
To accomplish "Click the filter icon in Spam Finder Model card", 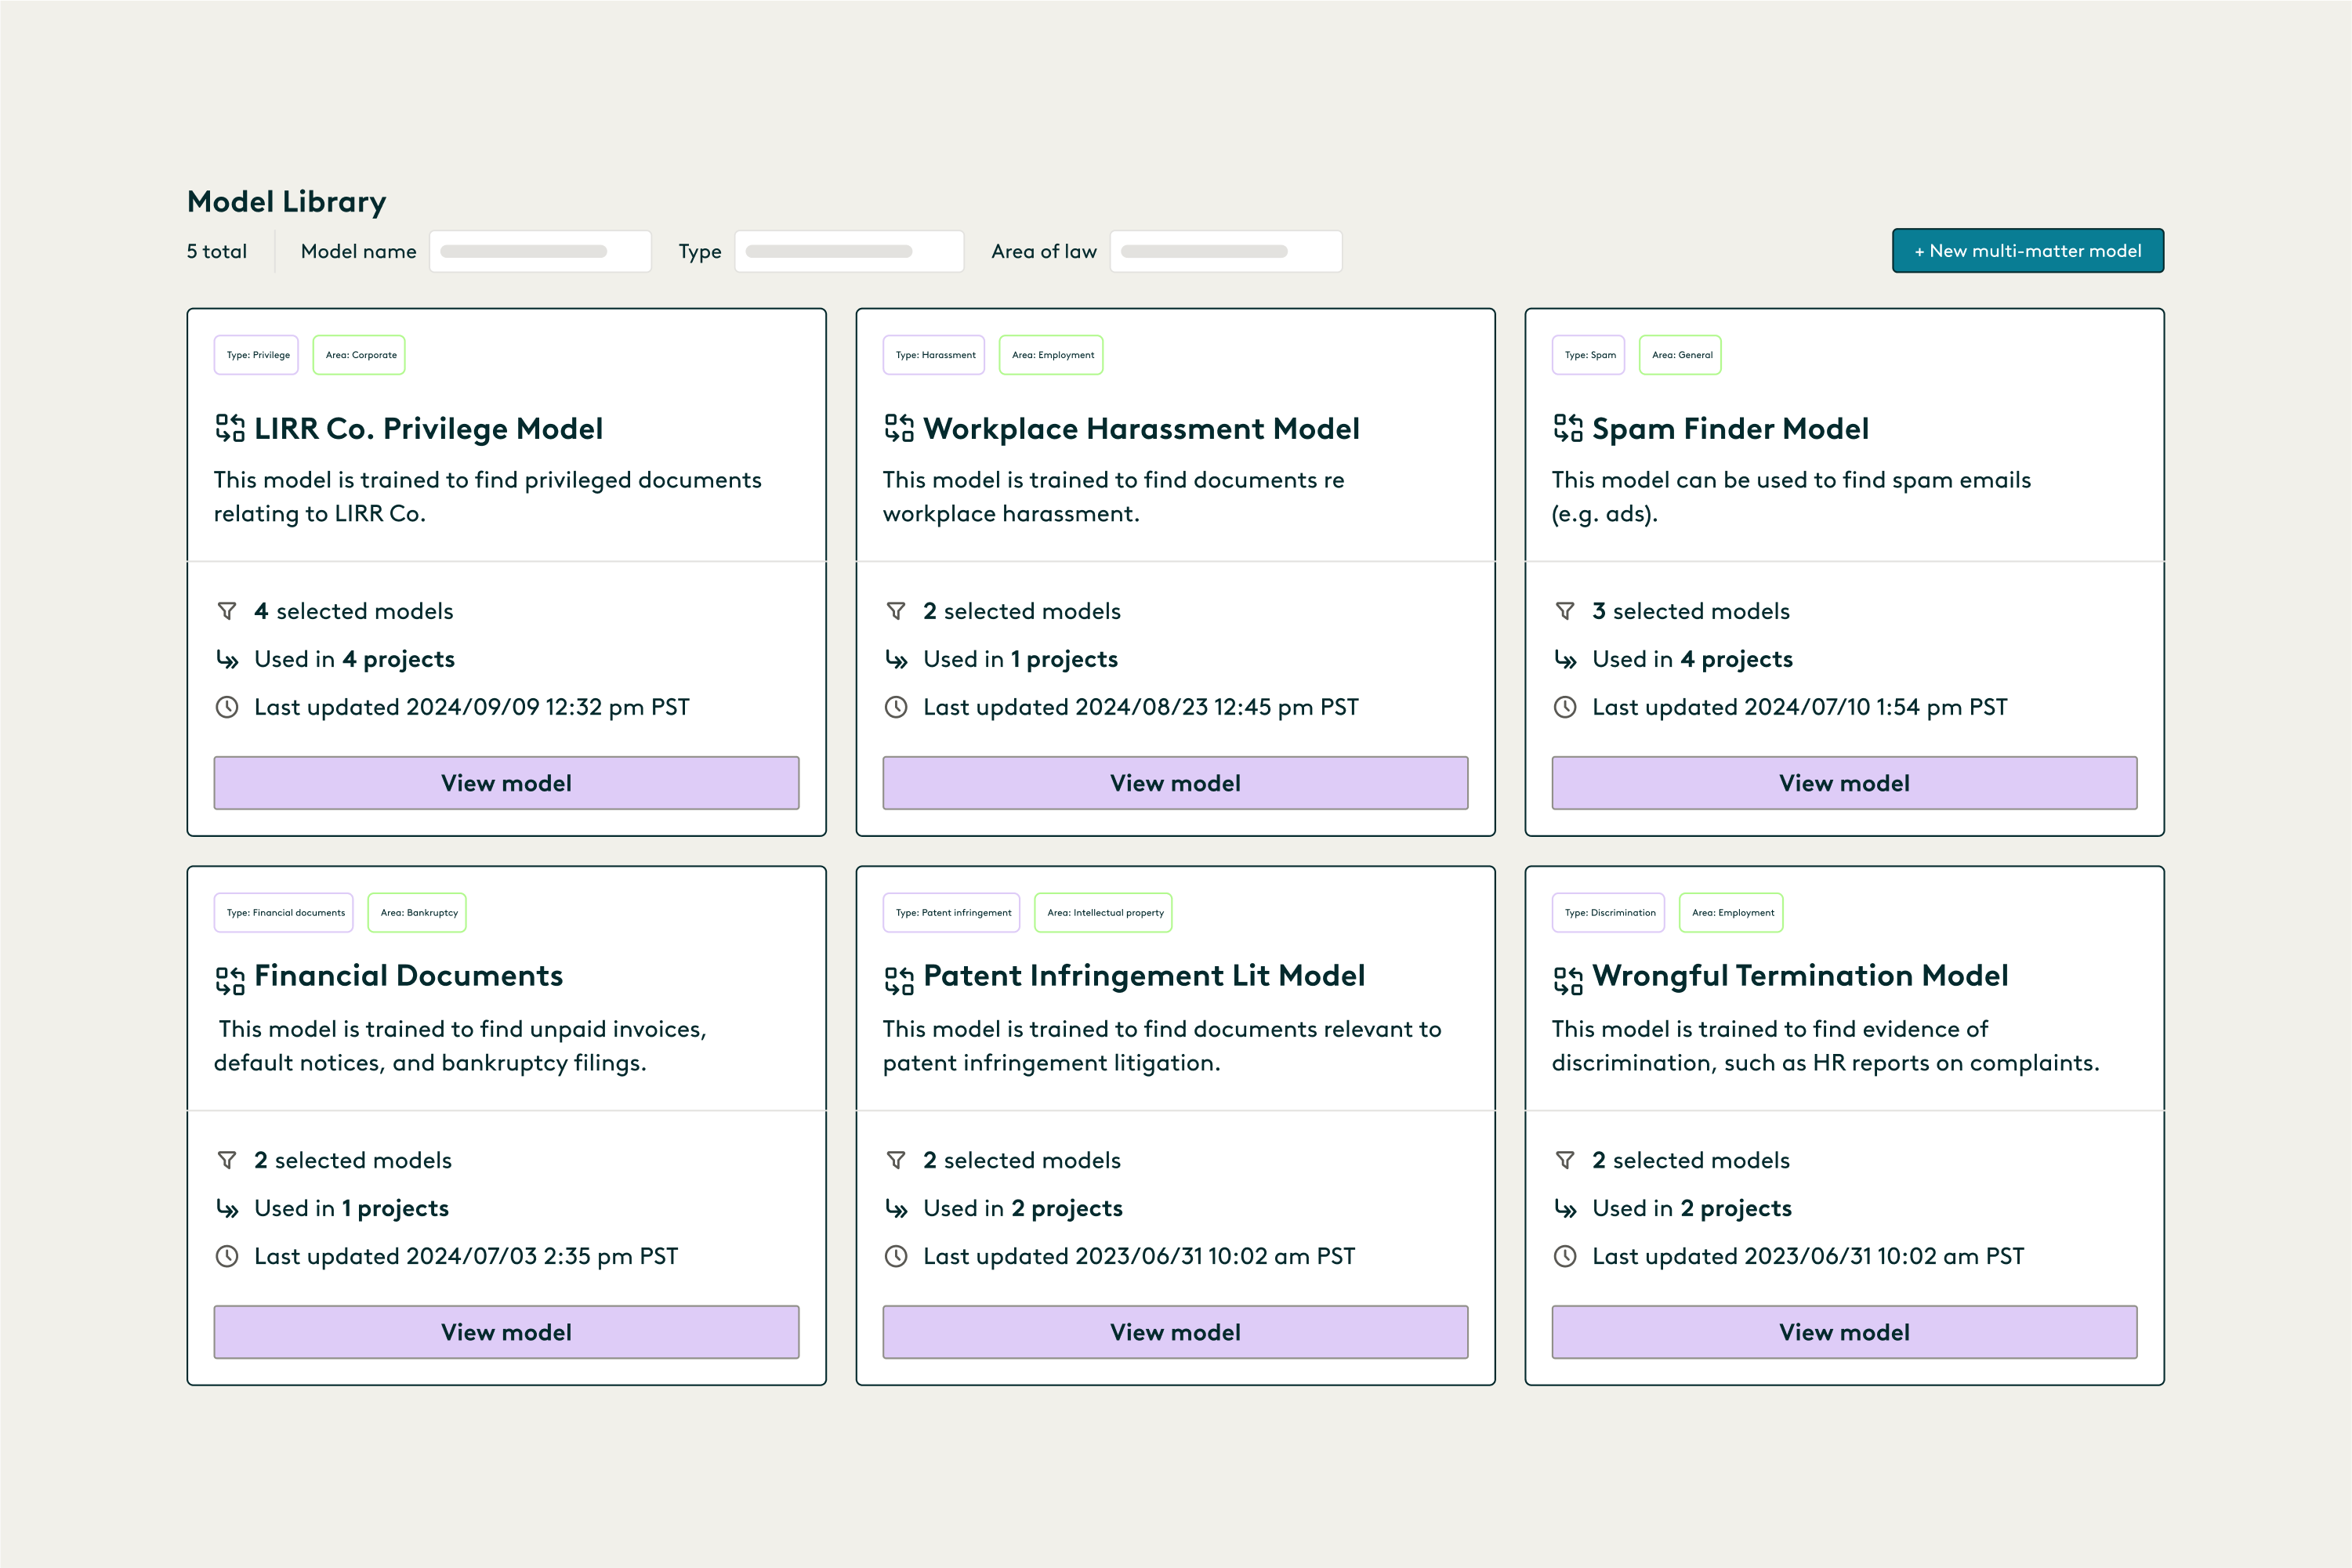I will [1565, 611].
